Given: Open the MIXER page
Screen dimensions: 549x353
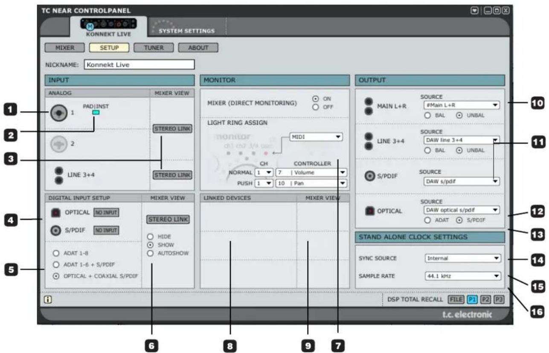Looking at the screenshot, I should 64,48.
